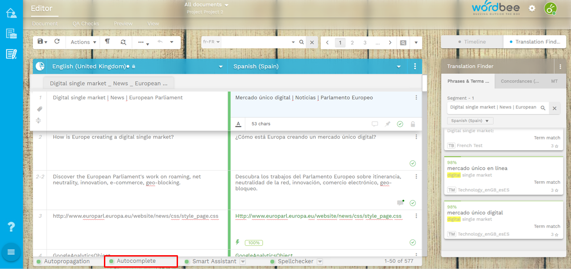Click the find and replace icon
This screenshot has width=571, height=269.
tap(123, 42)
